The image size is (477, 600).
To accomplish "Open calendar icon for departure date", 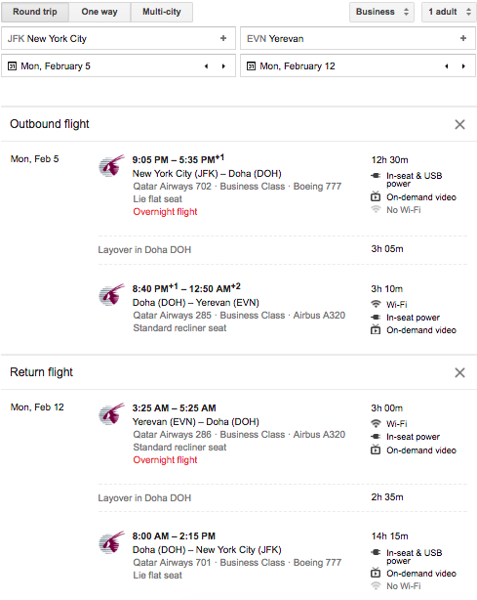I will [x=13, y=66].
